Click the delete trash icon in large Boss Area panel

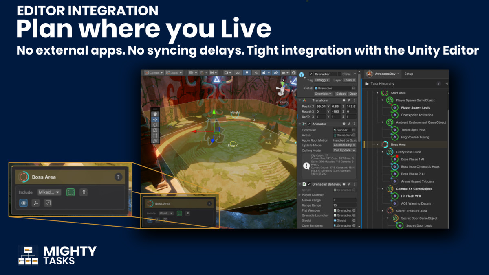coord(84,192)
